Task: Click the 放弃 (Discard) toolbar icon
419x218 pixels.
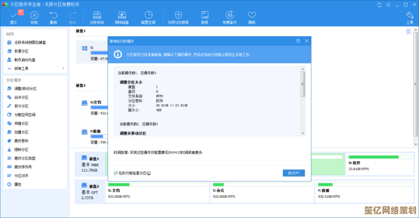Action: 34,15
